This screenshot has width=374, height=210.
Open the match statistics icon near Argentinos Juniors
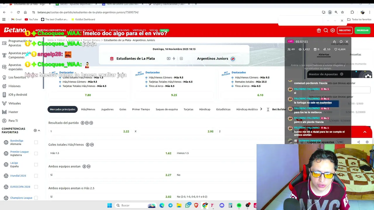click(181, 59)
